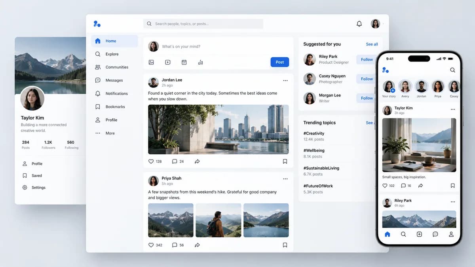Click the 560 Following stat

click(71, 145)
